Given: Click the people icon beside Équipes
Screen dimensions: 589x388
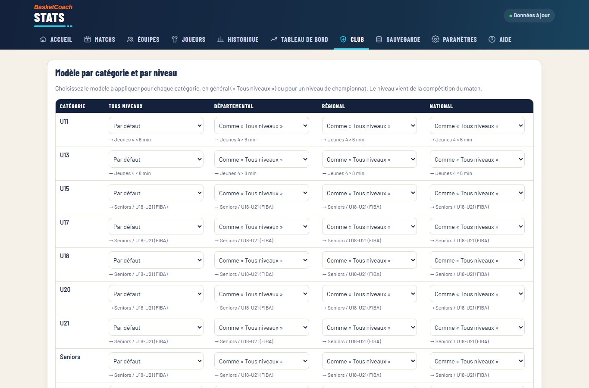Looking at the screenshot, I should tap(130, 39).
